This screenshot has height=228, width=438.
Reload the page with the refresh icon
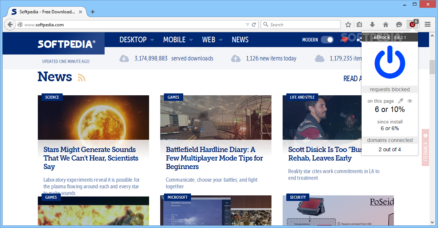coord(254,24)
